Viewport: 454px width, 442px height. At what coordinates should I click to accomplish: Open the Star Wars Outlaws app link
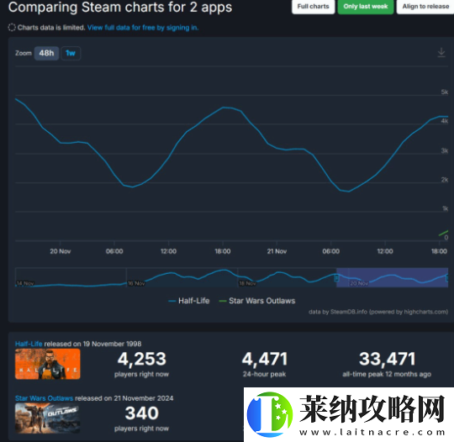[44, 398]
